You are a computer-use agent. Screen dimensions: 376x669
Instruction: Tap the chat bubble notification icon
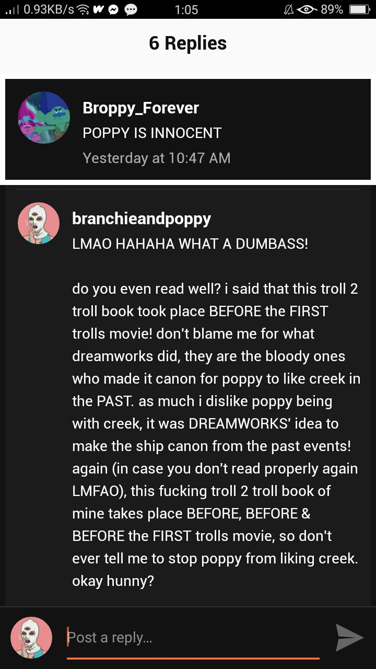(131, 9)
